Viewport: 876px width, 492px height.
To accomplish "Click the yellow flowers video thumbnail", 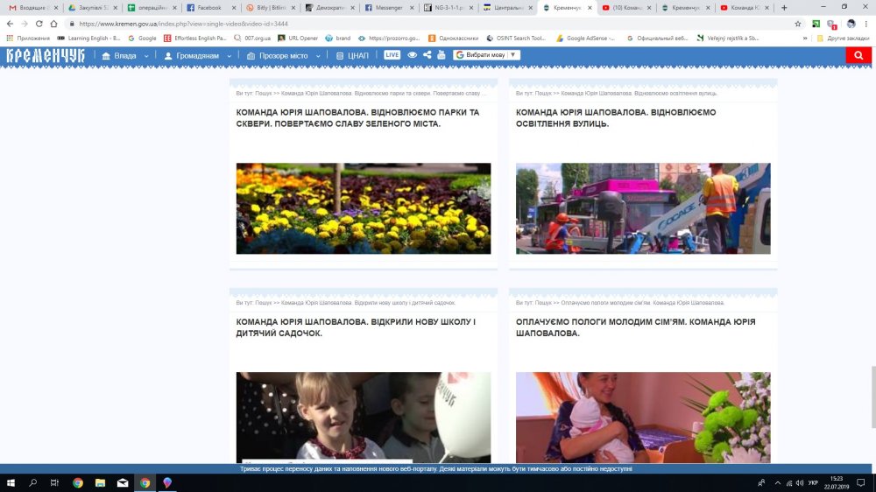I will click(x=363, y=208).
